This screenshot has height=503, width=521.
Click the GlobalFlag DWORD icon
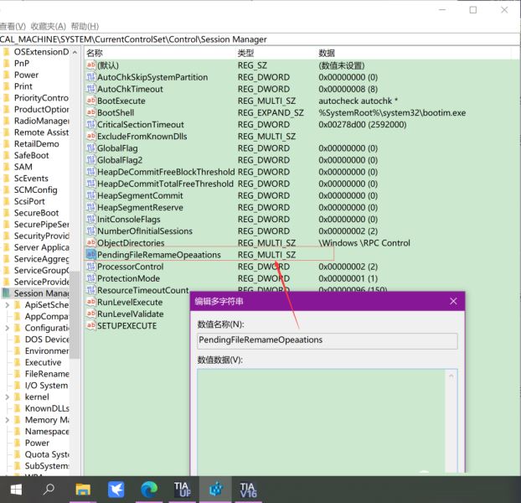(x=90, y=148)
